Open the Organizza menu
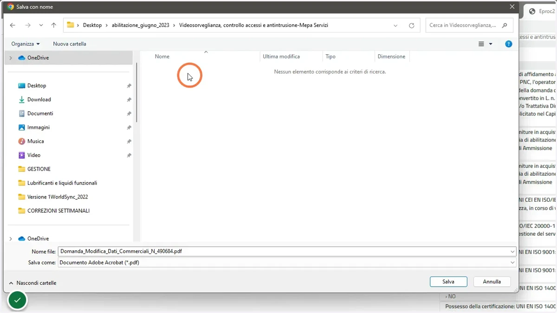Viewport: 557px width, 313px height. [26, 44]
